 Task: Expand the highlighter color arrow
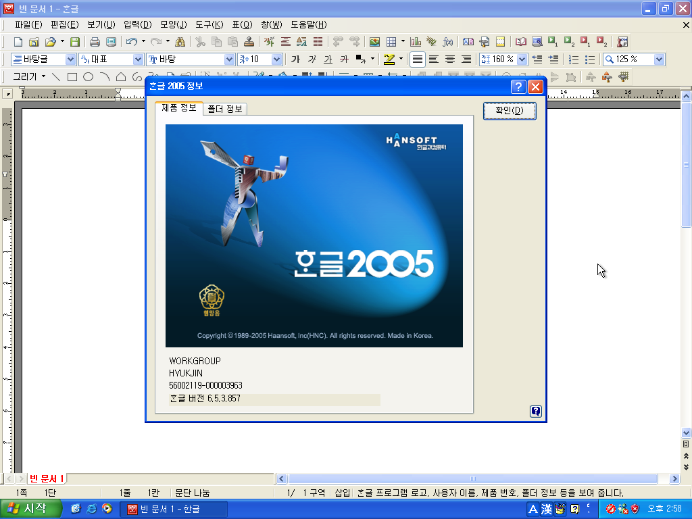(x=401, y=59)
